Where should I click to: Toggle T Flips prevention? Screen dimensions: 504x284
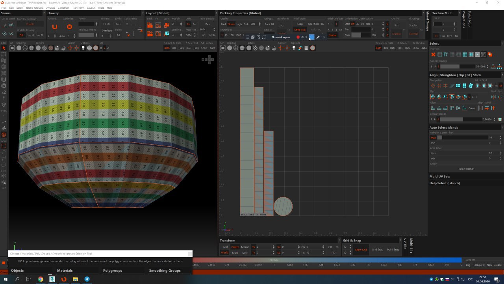[x=107, y=24]
